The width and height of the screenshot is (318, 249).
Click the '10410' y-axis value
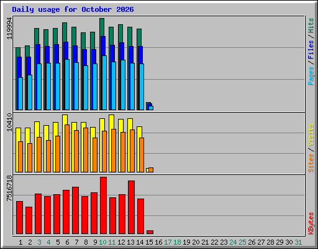[x=9, y=122]
